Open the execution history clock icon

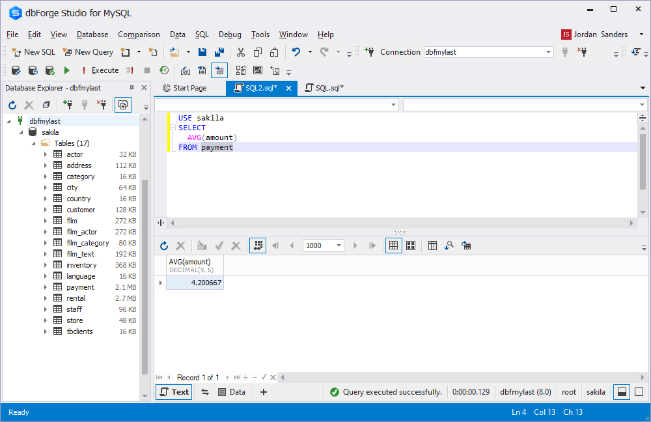tap(164, 70)
